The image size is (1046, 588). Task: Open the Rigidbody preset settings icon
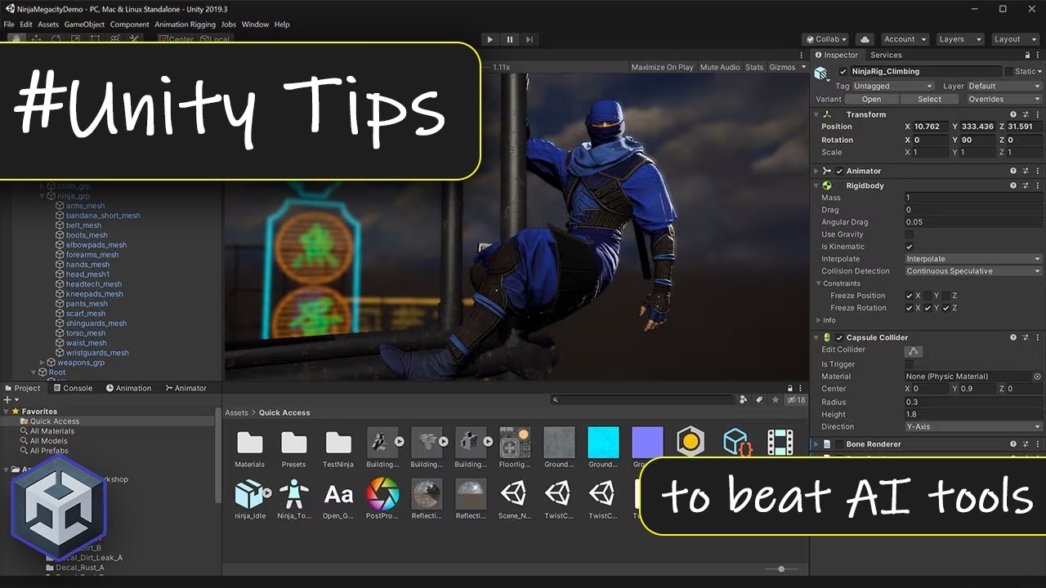tap(1026, 185)
